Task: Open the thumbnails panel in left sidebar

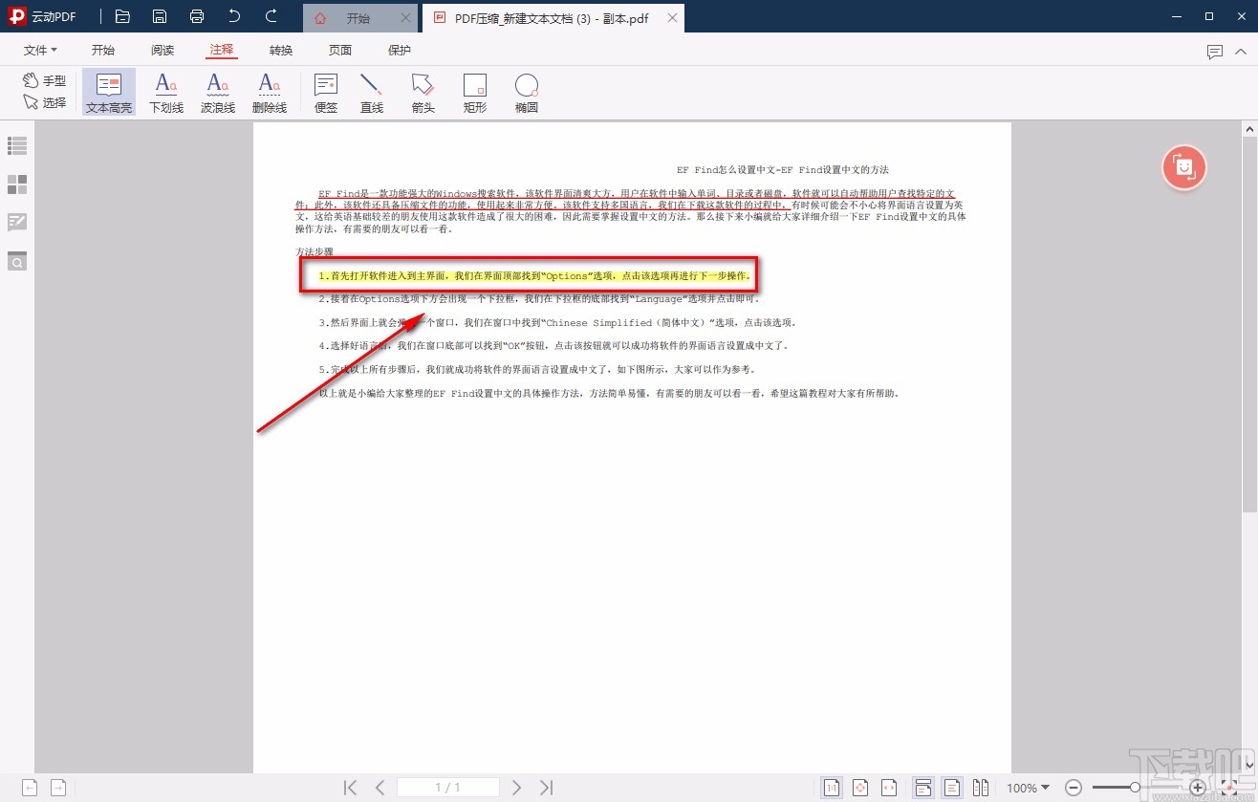Action: click(x=17, y=184)
